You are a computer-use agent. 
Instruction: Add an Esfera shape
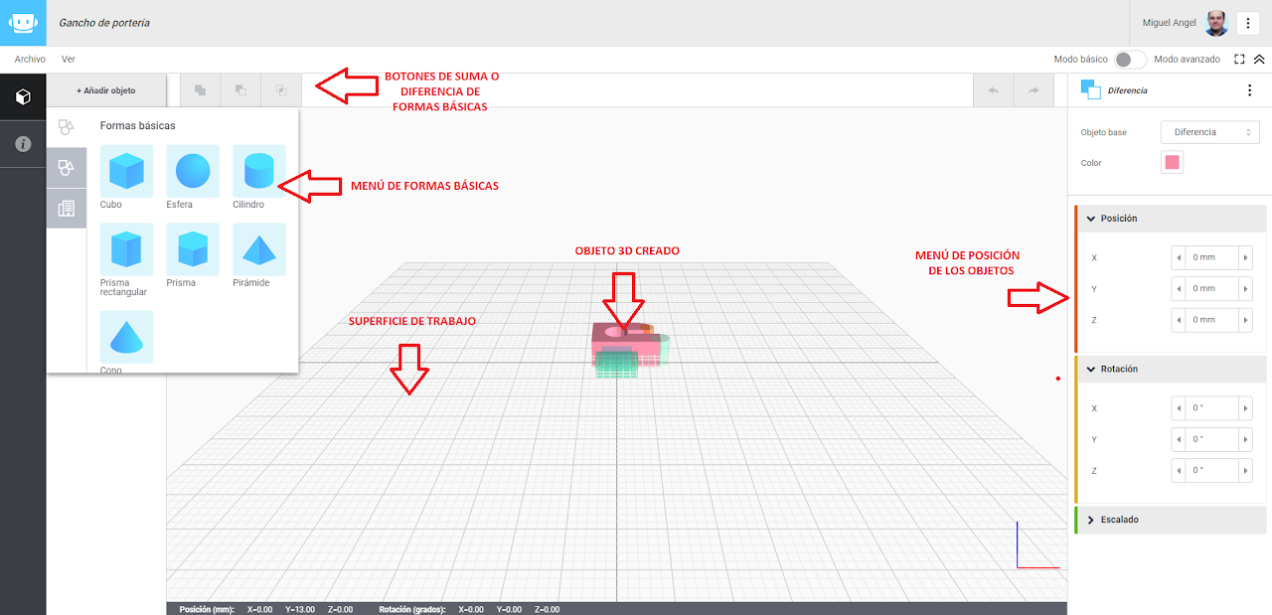193,171
